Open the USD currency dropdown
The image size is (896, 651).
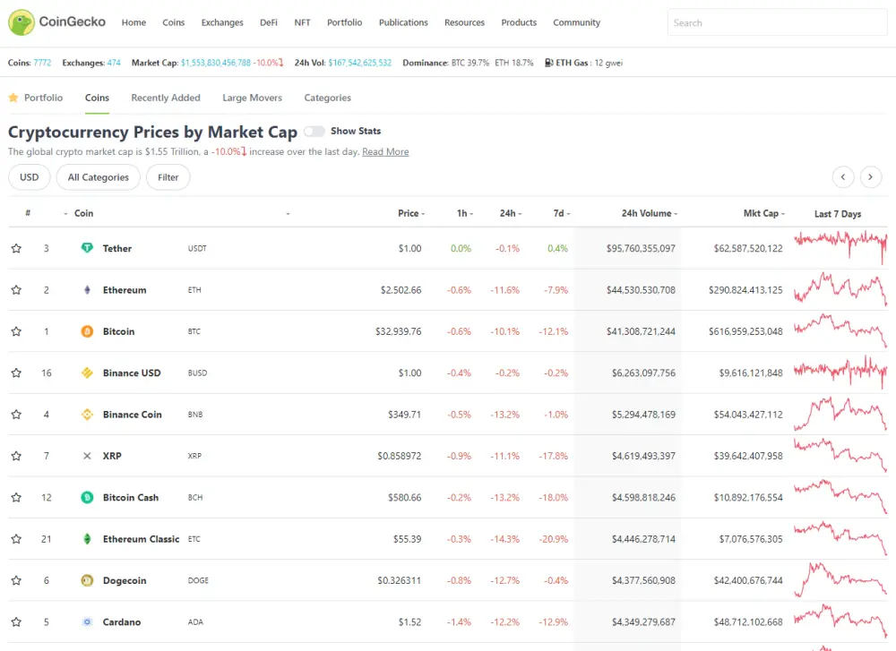(x=30, y=177)
